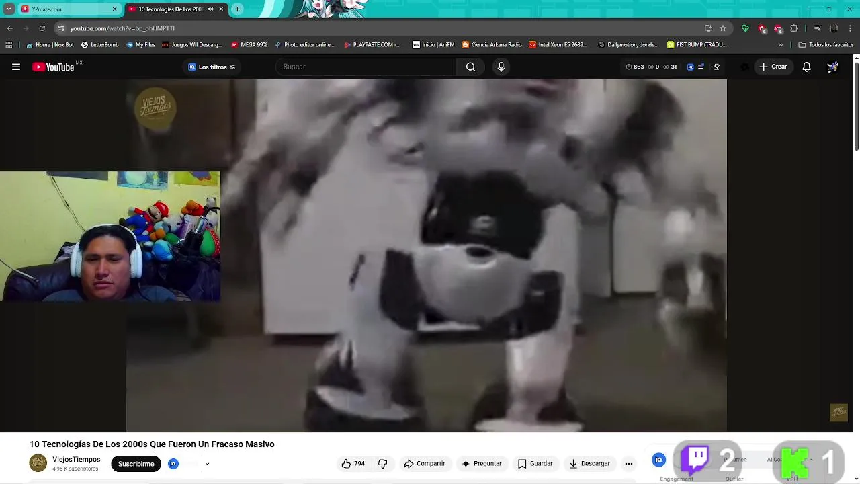The image size is (860, 484).
Task: Open the YouTube guide hamburger menu
Action: (16, 67)
